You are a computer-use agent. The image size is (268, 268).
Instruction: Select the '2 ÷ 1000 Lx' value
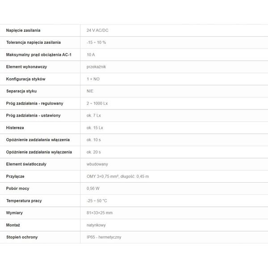97,104
